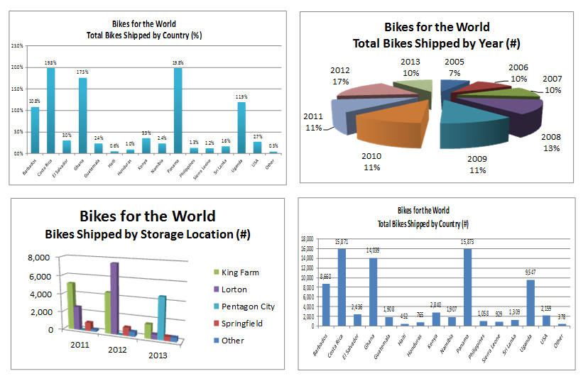
Task: Click the 10.8% label above Barbados bar
Action: pos(35,101)
